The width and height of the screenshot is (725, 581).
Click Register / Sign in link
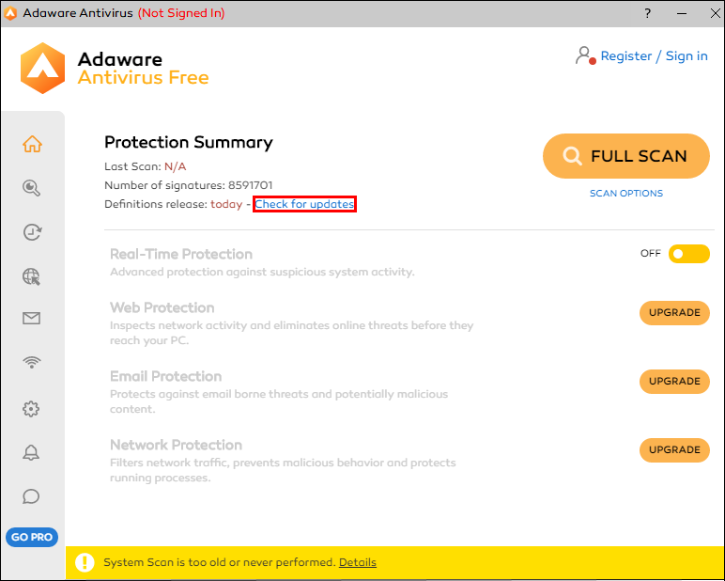[x=654, y=56]
